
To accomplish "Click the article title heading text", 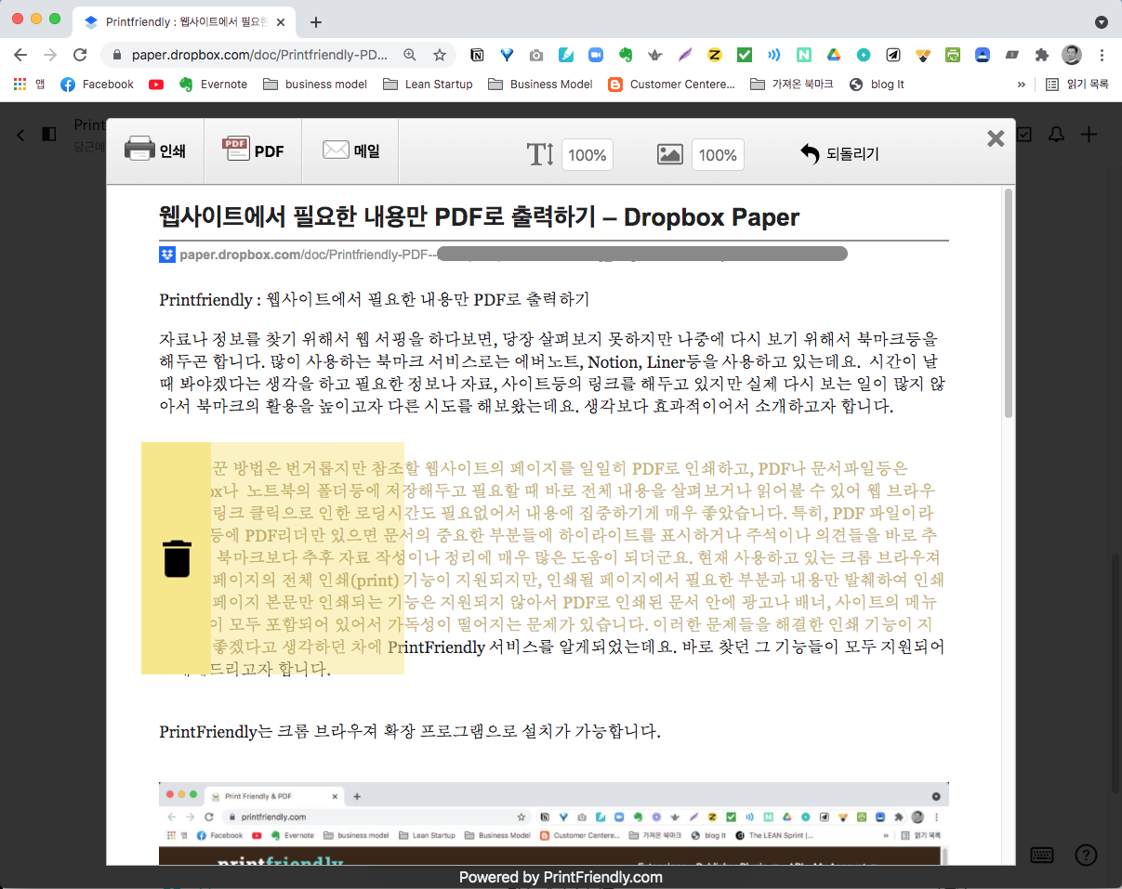I will (x=479, y=217).
